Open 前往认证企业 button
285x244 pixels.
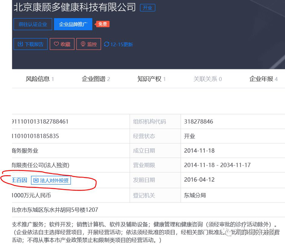coord(33,24)
